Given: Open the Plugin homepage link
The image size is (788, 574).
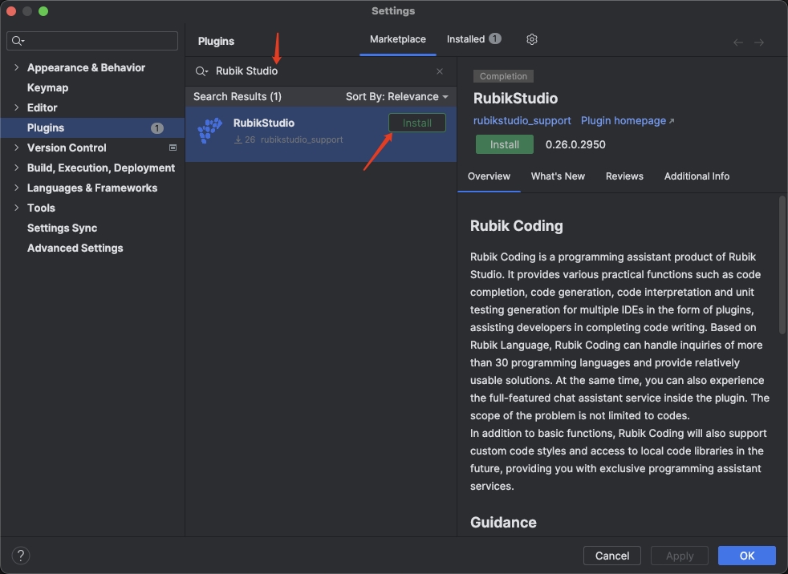Looking at the screenshot, I should [x=628, y=120].
